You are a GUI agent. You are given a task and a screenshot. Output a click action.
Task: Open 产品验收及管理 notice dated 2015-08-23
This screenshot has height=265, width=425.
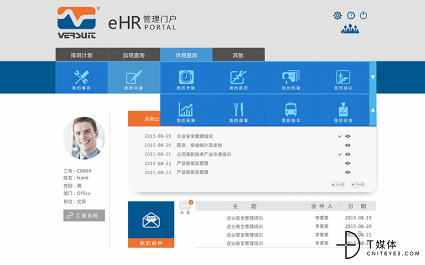tap(192, 172)
